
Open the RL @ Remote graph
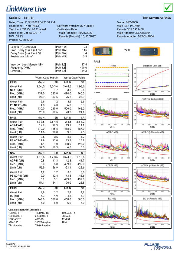pos(152,213)
